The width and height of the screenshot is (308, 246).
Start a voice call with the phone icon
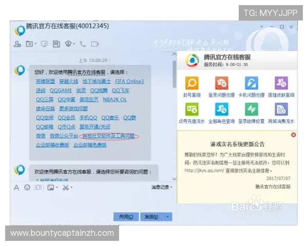83,44
